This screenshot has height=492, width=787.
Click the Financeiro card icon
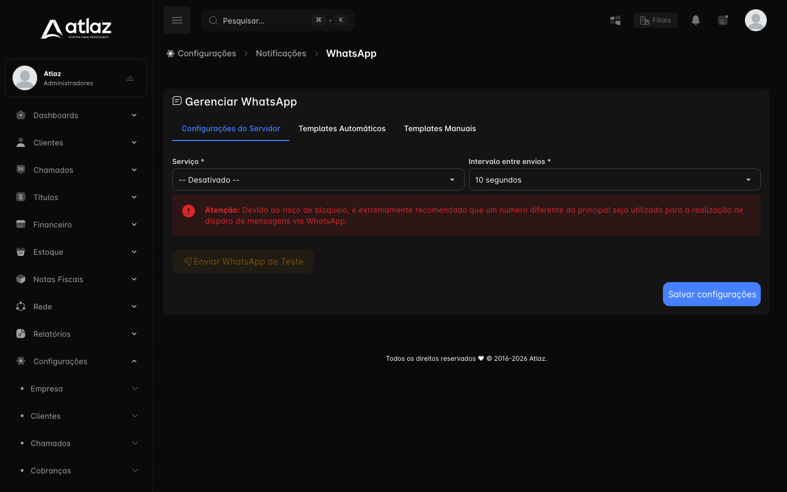[x=21, y=224]
